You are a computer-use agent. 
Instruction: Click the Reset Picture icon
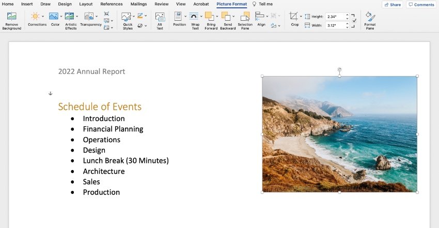[106, 27]
